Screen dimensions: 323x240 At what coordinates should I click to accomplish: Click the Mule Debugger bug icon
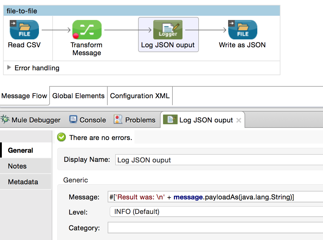point(5,120)
